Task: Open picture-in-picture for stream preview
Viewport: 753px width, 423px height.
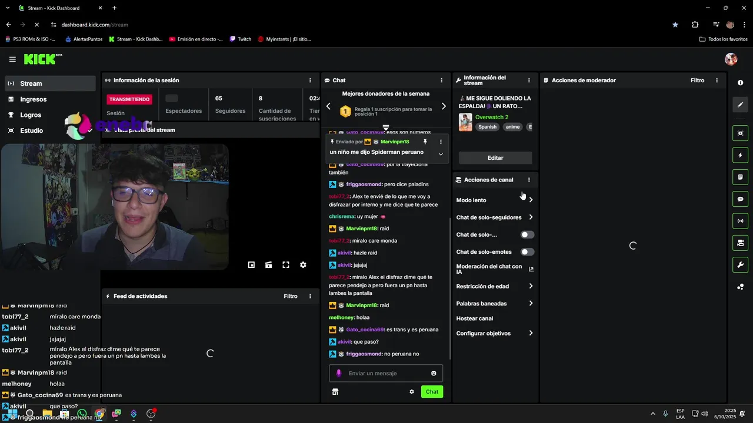Action: [x=251, y=265]
